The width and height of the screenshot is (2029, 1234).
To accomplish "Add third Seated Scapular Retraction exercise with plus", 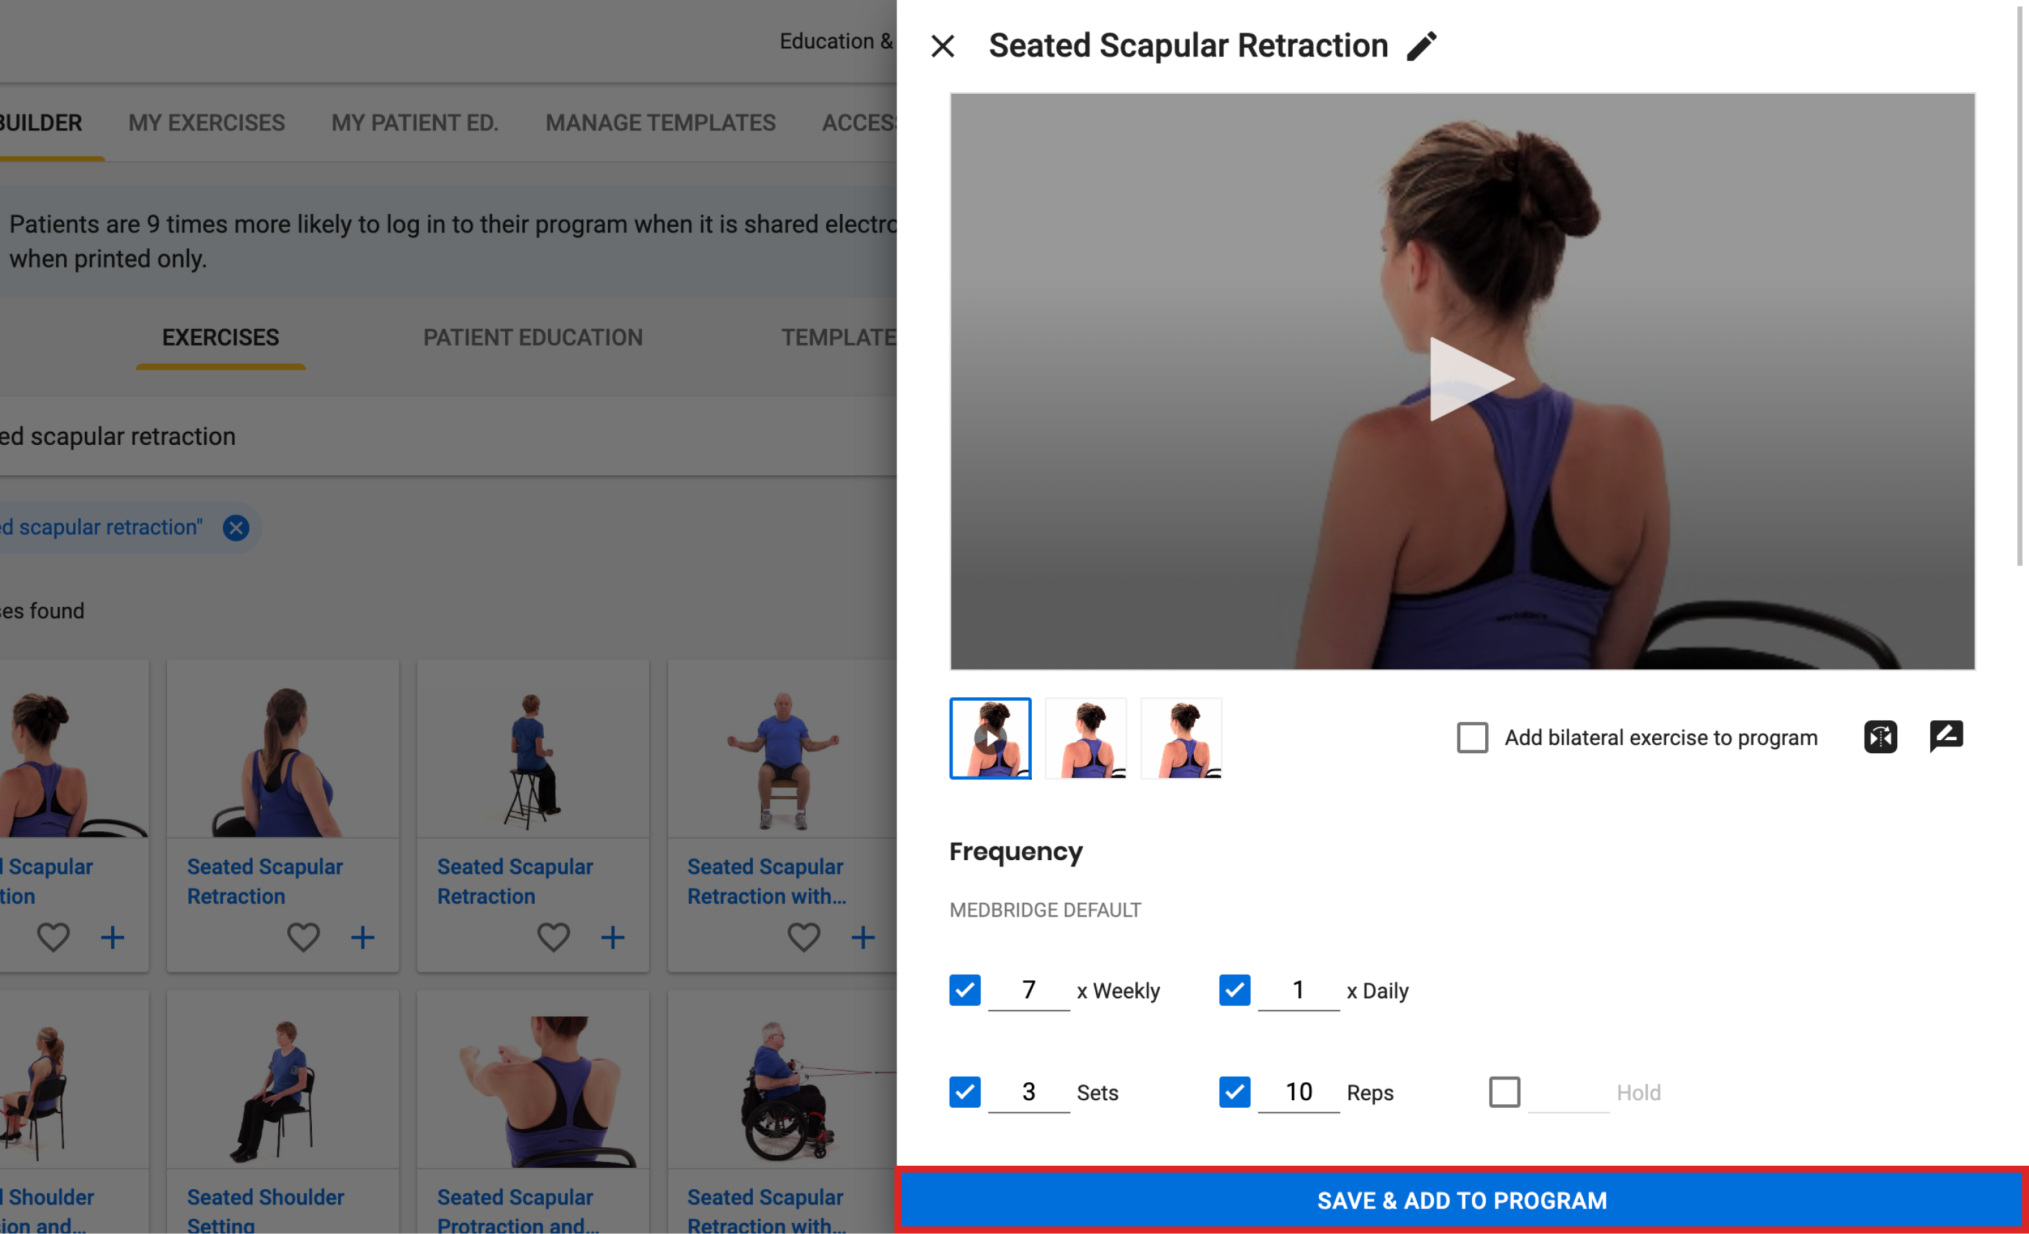I will point(613,937).
